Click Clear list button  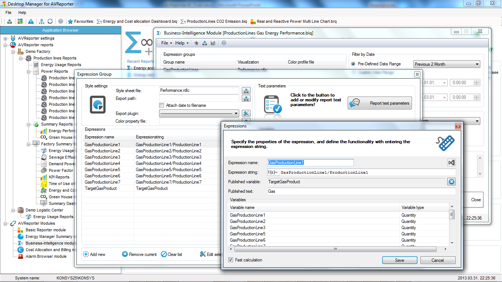pyautogui.click(x=172, y=254)
